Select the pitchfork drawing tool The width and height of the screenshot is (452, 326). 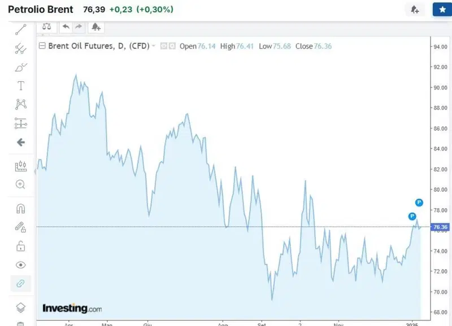point(21,49)
